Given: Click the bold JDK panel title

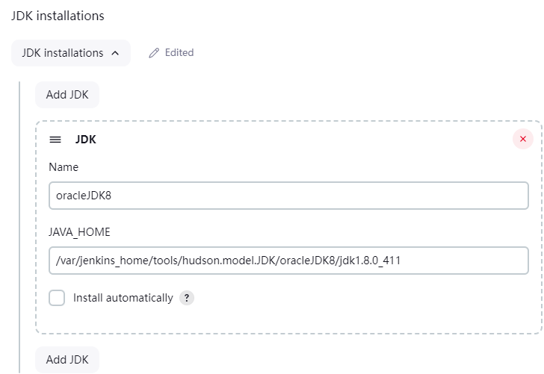Looking at the screenshot, I should [x=86, y=140].
